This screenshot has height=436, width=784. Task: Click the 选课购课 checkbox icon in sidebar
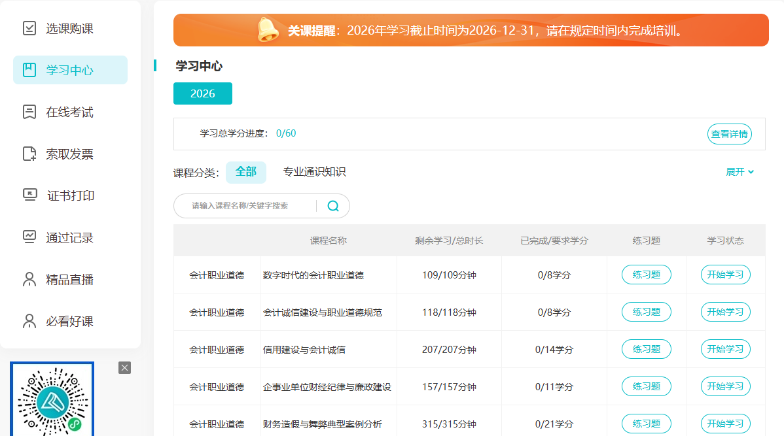(x=29, y=28)
